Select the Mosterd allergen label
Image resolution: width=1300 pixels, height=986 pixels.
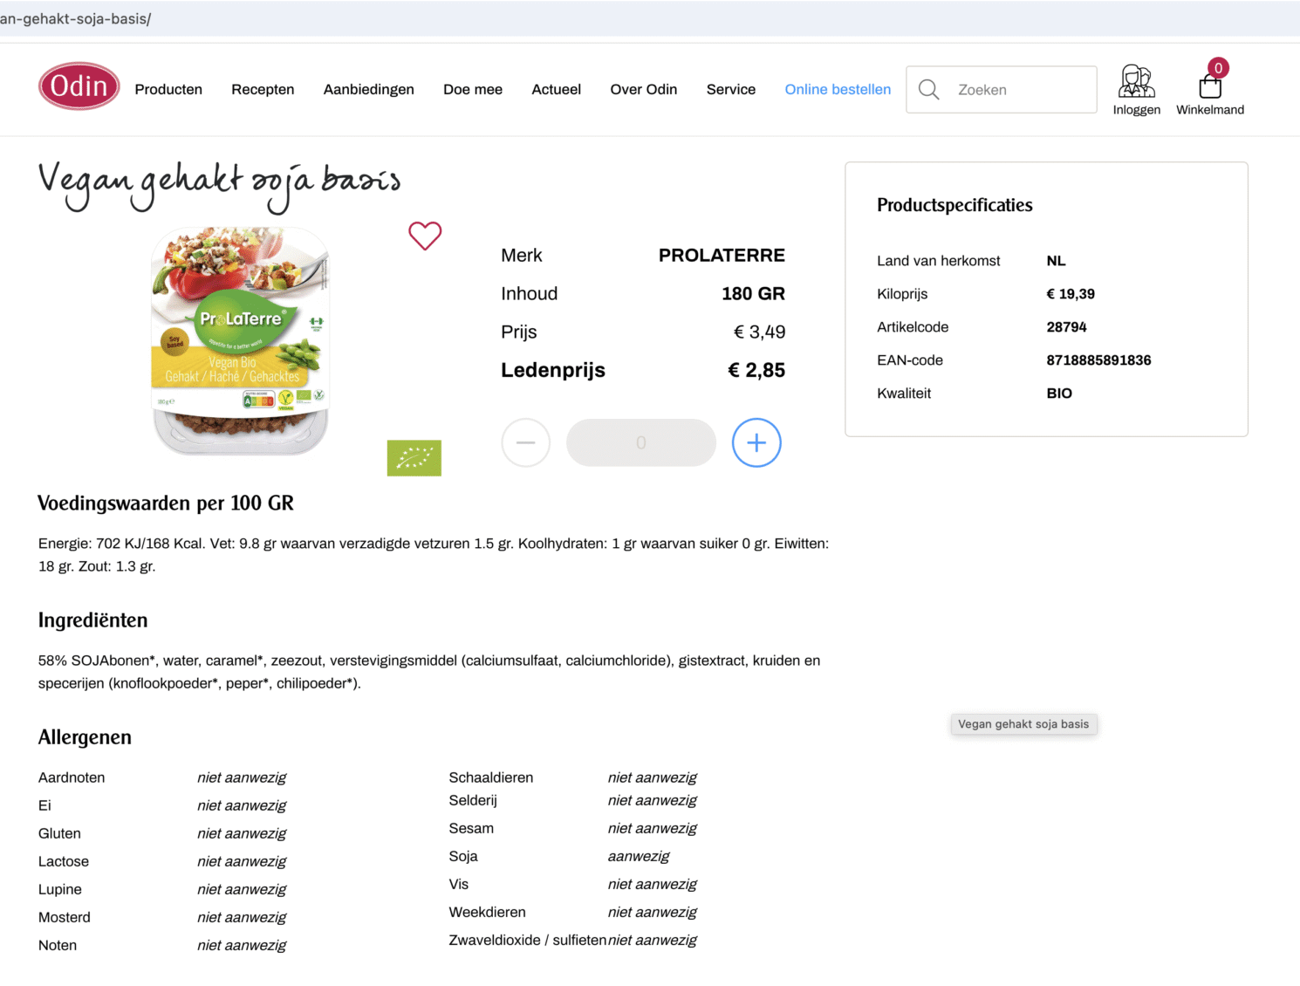tap(65, 917)
